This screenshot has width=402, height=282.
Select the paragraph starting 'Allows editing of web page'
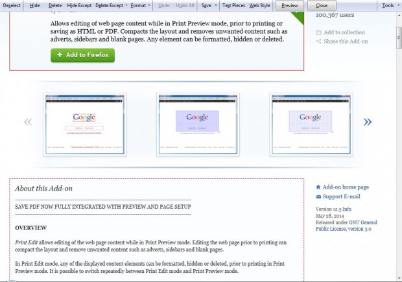point(169,31)
